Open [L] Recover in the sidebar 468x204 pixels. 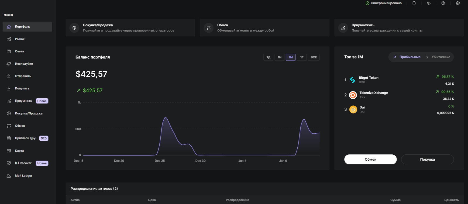(23, 163)
